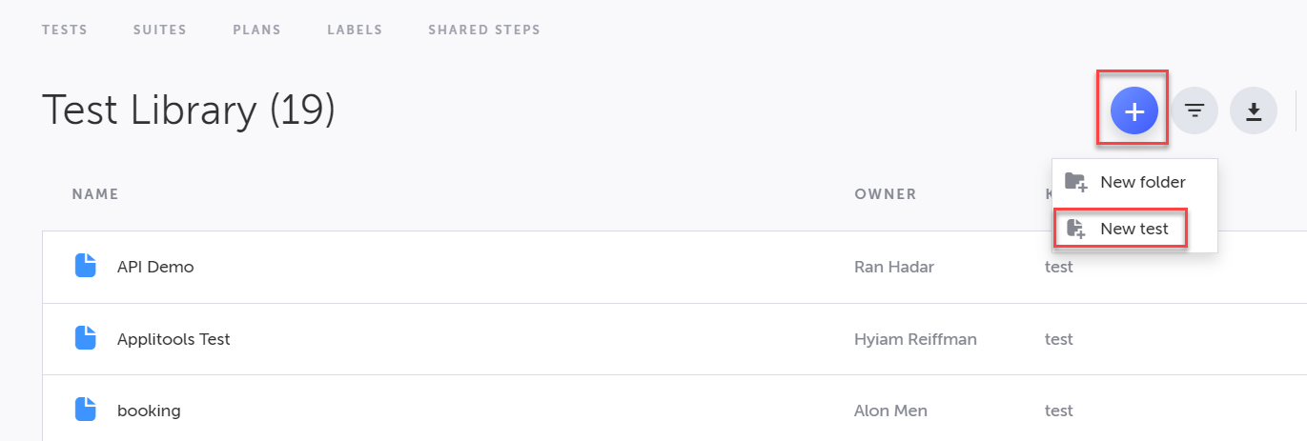Sort by the Name column header
1307x441 pixels.
pyautogui.click(x=95, y=194)
